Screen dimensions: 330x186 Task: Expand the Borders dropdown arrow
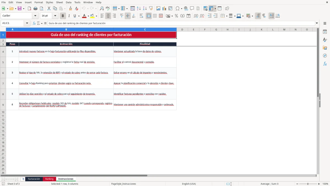point(226,16)
